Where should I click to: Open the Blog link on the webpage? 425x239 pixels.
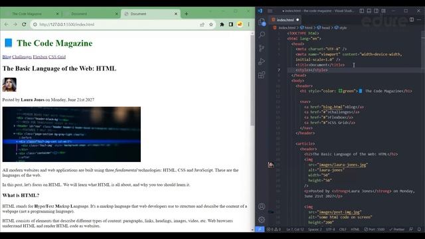coord(7,56)
